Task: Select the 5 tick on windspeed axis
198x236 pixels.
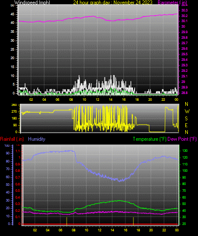Action: (14, 84)
